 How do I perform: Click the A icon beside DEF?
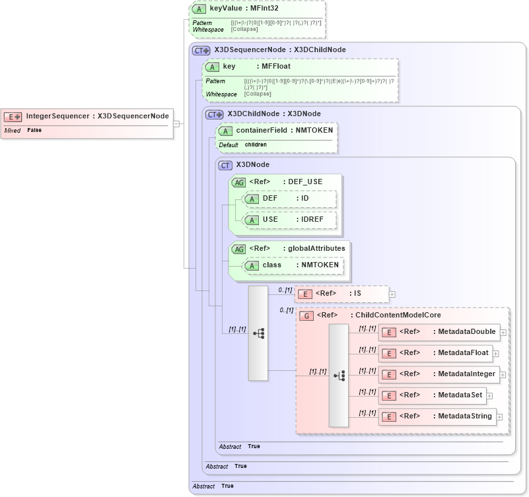[x=252, y=199]
